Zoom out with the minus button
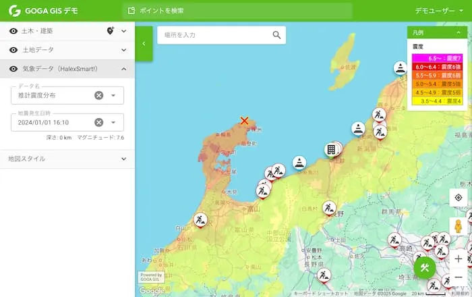Screen dimensions: 472x297 [459, 277]
